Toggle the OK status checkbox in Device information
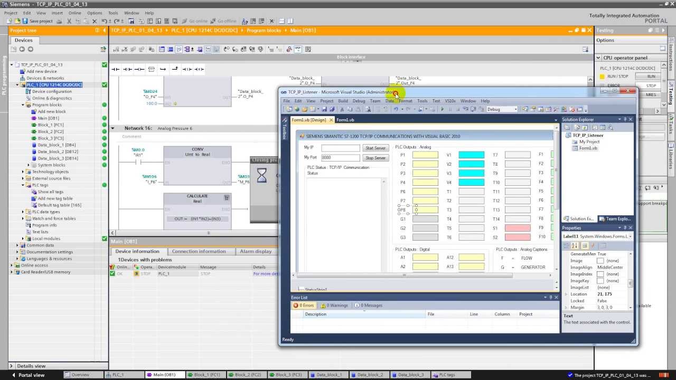Screen dimensions: 676x380 pos(112,273)
